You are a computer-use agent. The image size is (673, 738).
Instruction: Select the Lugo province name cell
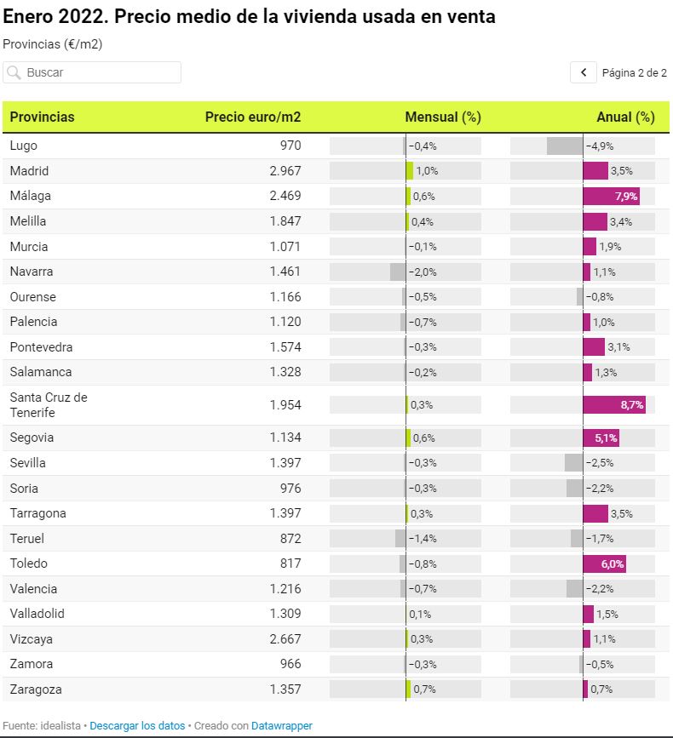[24, 146]
